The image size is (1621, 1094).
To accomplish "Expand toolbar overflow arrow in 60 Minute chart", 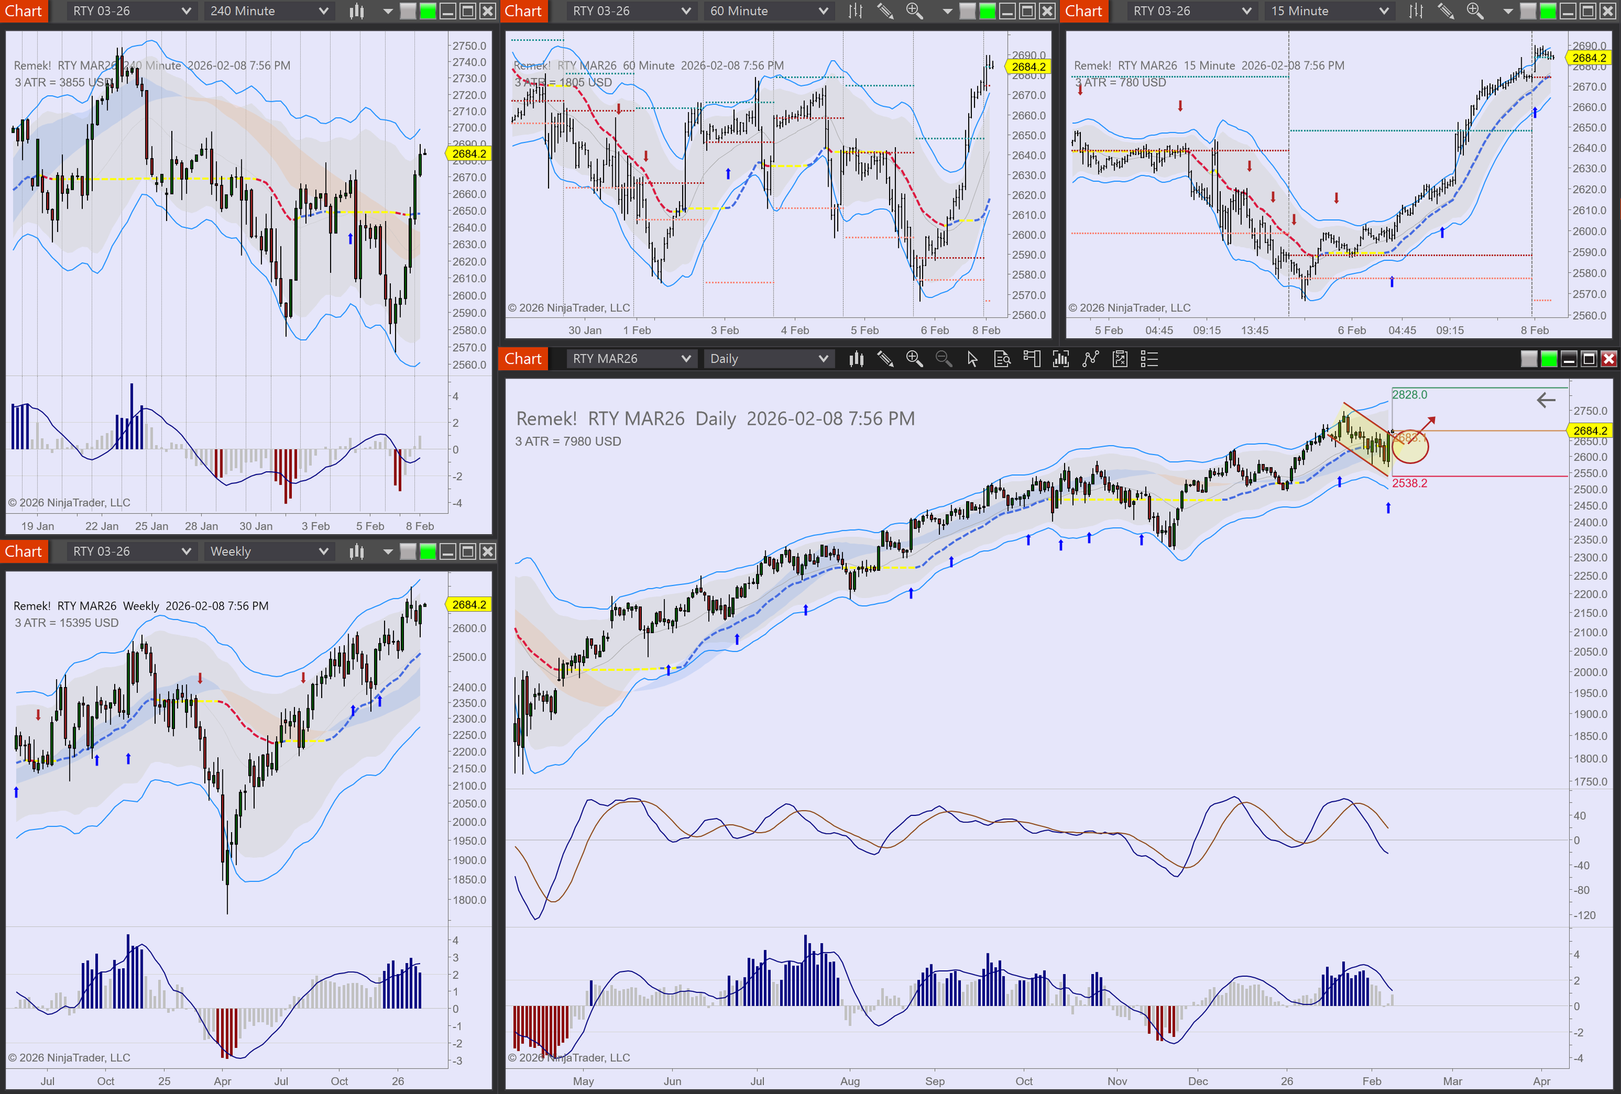I will tap(947, 11).
